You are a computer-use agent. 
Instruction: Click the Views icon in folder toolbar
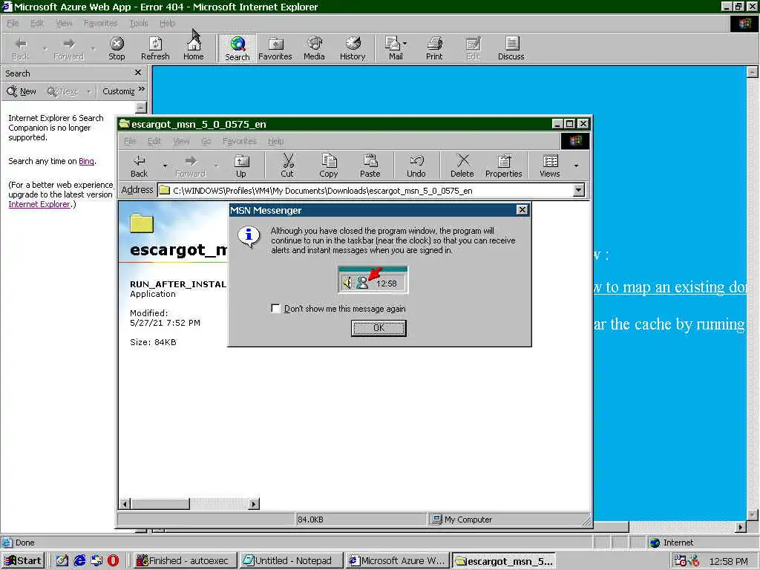[550, 166]
